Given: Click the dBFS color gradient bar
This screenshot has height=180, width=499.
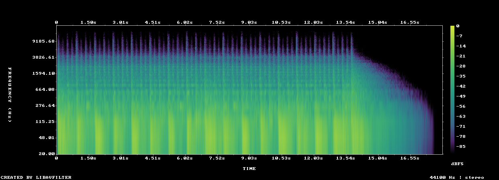Looking at the screenshot, I should click(452, 90).
